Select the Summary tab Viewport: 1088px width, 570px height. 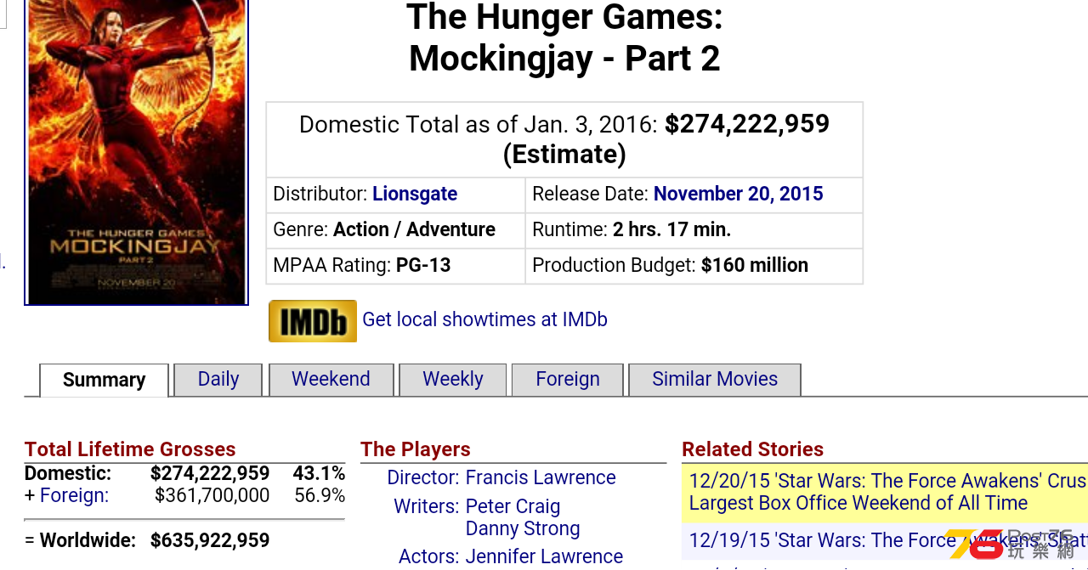coord(105,381)
